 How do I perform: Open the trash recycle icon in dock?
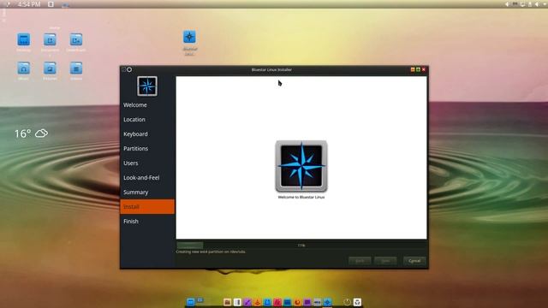point(357,302)
